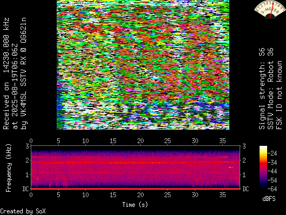Screen dimensions: 286x215
Task: Click the 'Created by SoX' caption
Action: [23, 211]
